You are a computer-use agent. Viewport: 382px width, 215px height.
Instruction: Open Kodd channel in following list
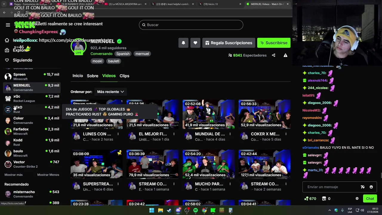32,142
